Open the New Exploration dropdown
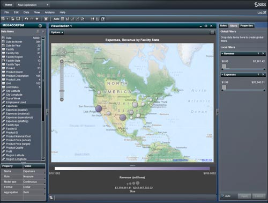268x203 pixels. [33, 5]
